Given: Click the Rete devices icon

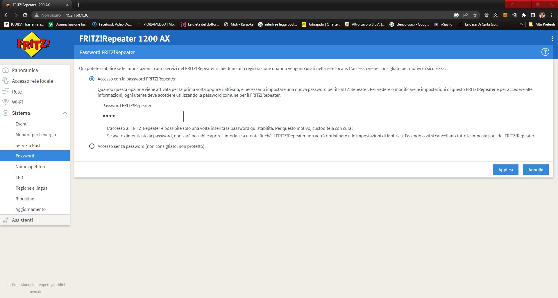Looking at the screenshot, I should point(6,91).
